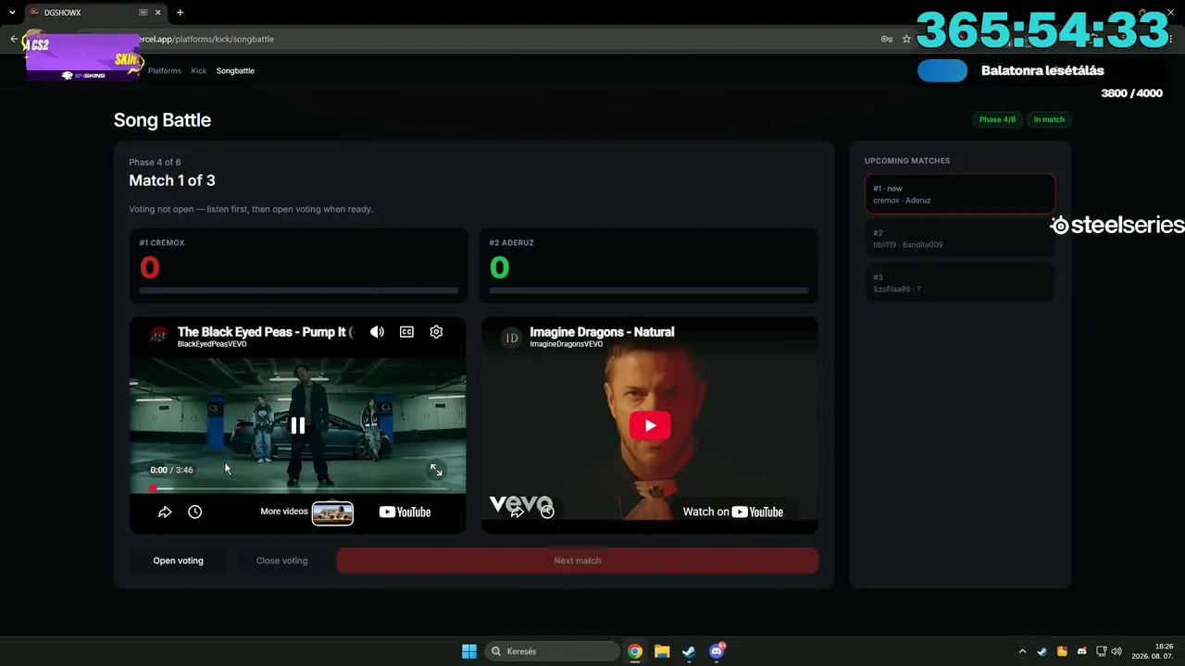Go back with browser back arrow
The width and height of the screenshot is (1185, 666).
[x=14, y=39]
